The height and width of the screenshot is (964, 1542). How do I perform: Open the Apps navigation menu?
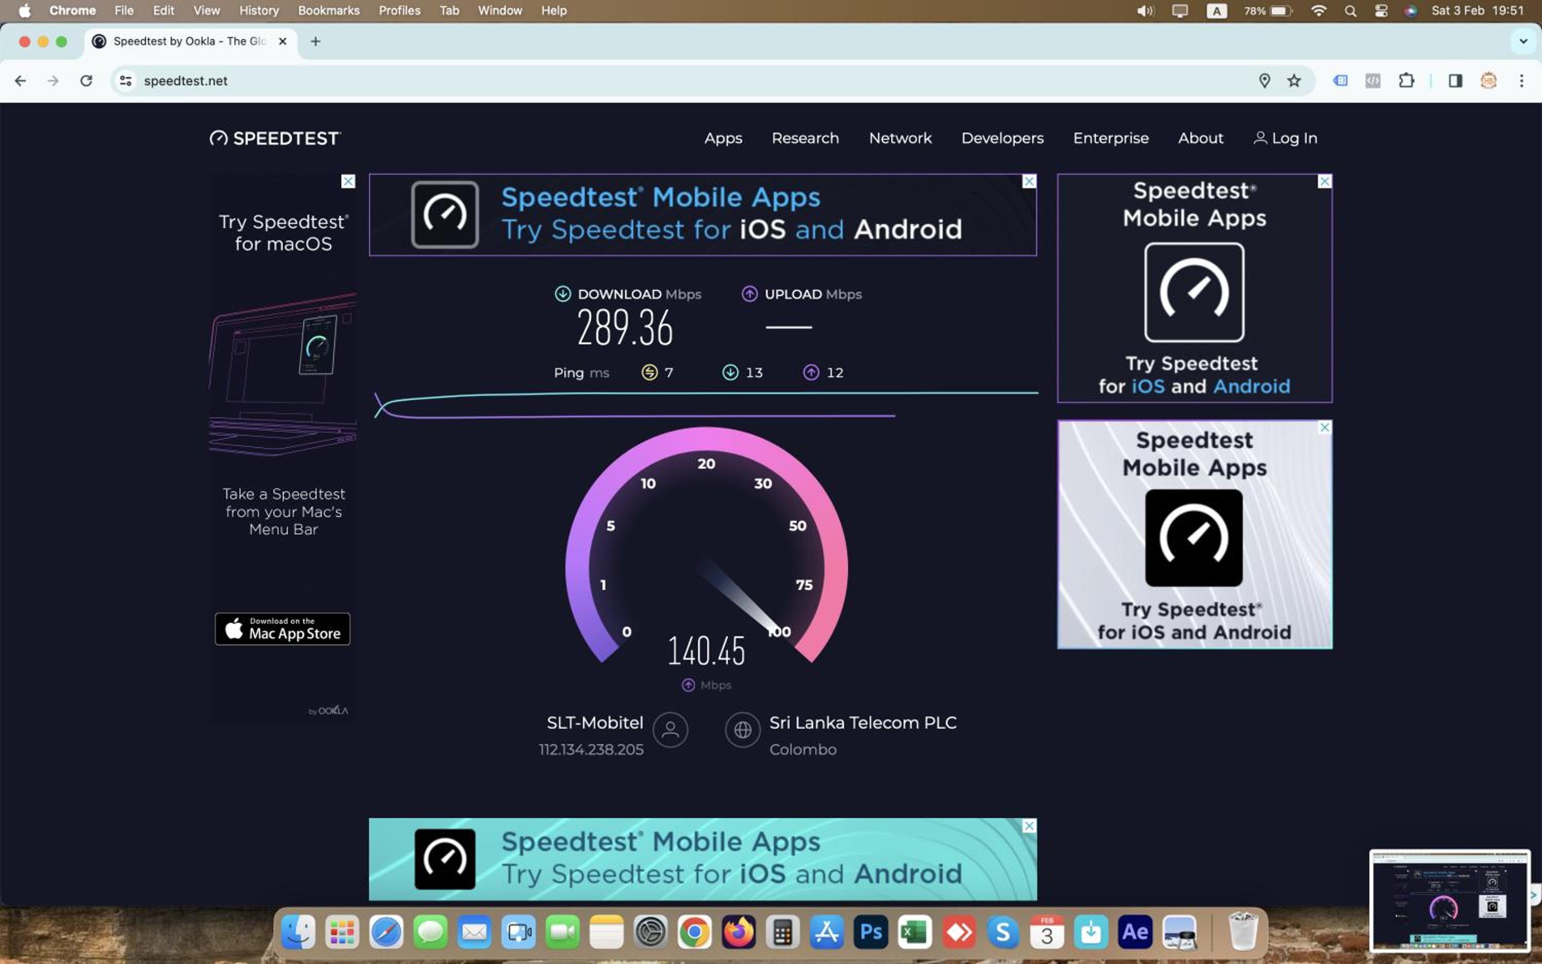click(x=723, y=138)
